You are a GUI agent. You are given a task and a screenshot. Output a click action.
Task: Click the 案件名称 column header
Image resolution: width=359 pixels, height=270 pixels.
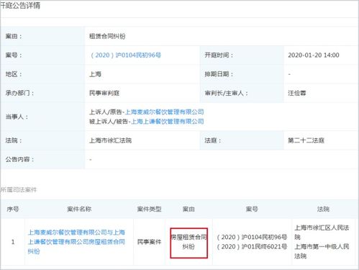(x=79, y=209)
